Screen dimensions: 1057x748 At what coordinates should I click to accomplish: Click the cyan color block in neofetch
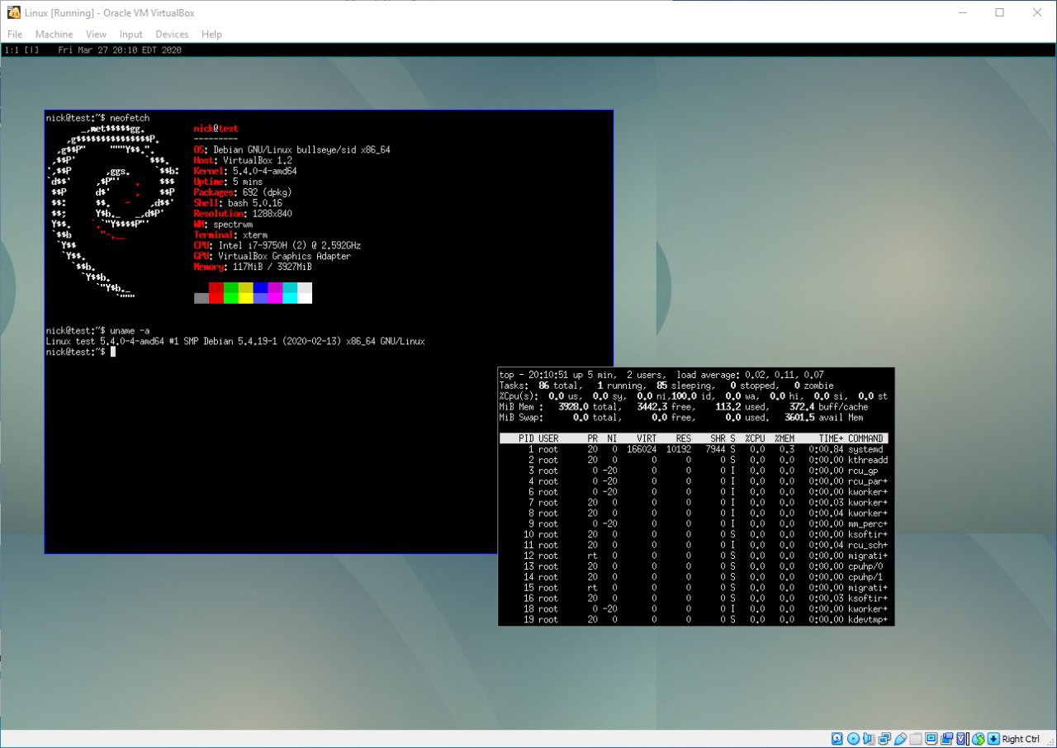(x=290, y=292)
